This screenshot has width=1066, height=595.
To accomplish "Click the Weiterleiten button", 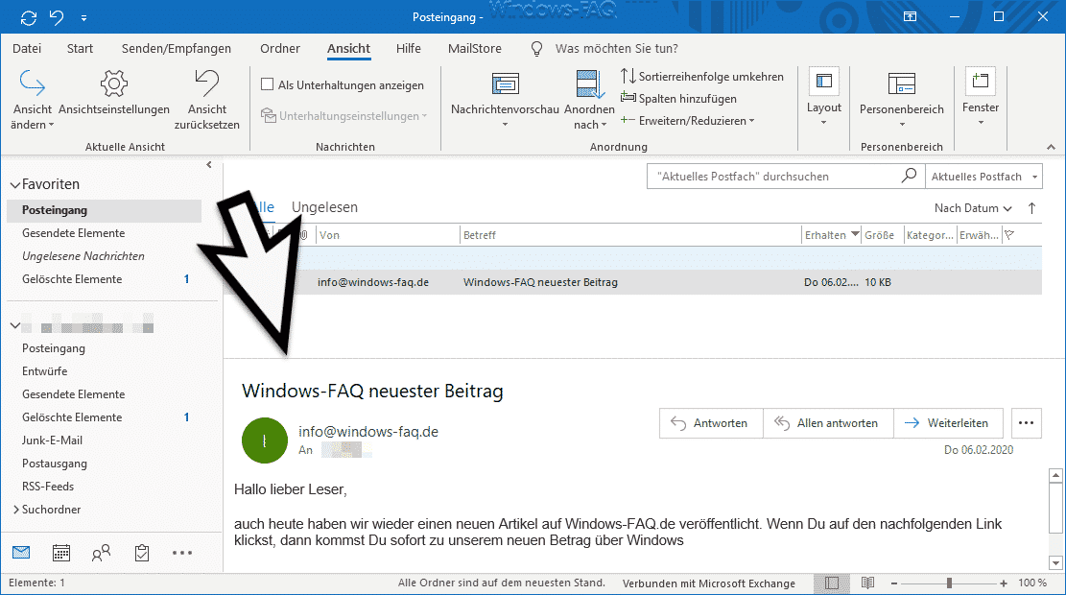I will tap(948, 423).
